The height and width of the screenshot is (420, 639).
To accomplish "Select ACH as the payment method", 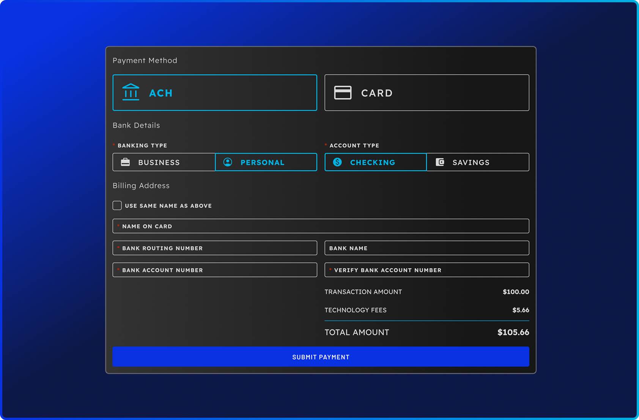I will (x=215, y=93).
